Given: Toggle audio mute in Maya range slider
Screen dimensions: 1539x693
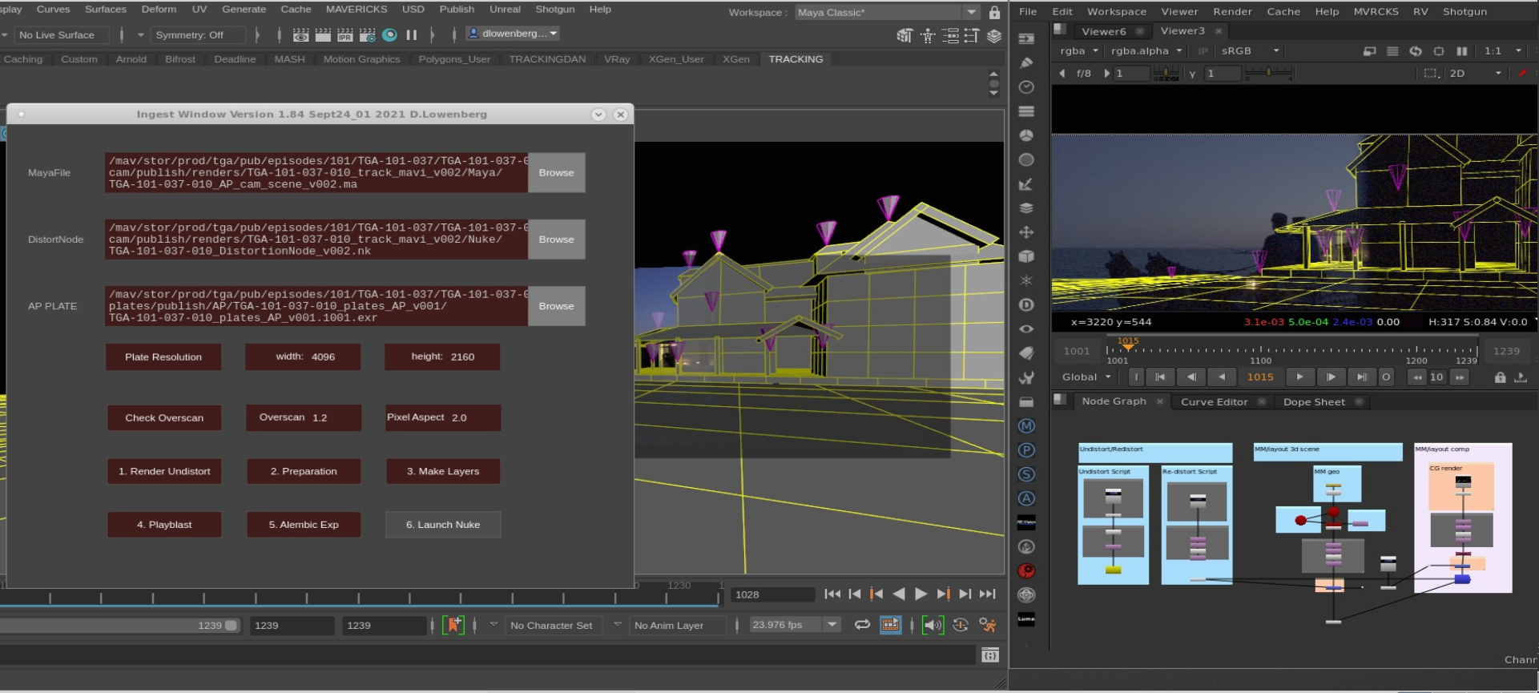Looking at the screenshot, I should [x=933, y=625].
